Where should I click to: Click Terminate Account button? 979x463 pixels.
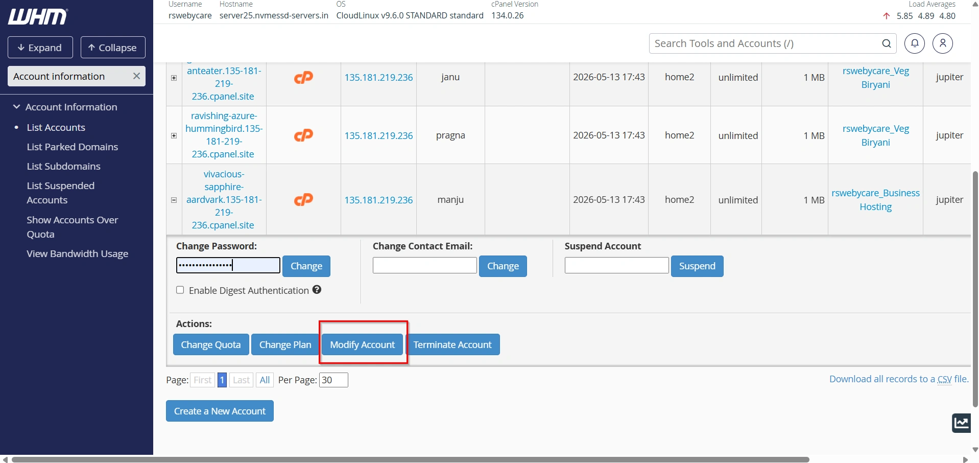click(x=452, y=344)
